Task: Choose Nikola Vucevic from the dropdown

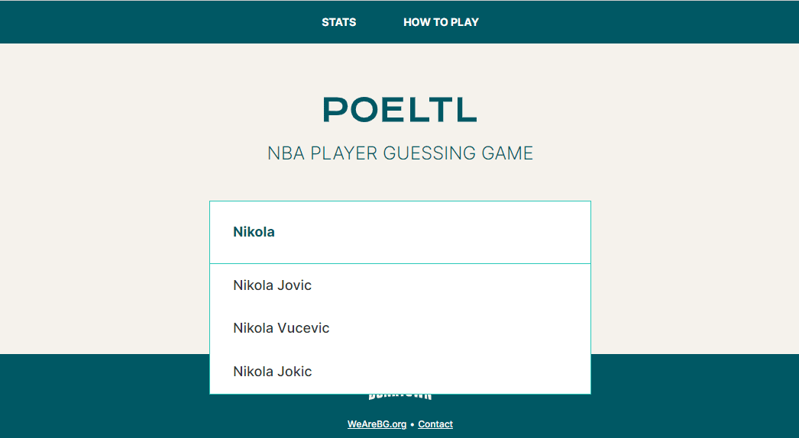Action: click(x=400, y=328)
